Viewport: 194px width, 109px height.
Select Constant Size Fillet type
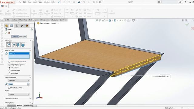tap(8, 45)
